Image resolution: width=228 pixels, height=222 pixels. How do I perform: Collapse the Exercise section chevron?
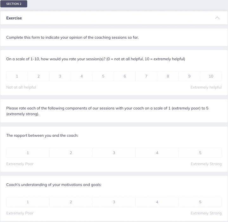[217, 18]
